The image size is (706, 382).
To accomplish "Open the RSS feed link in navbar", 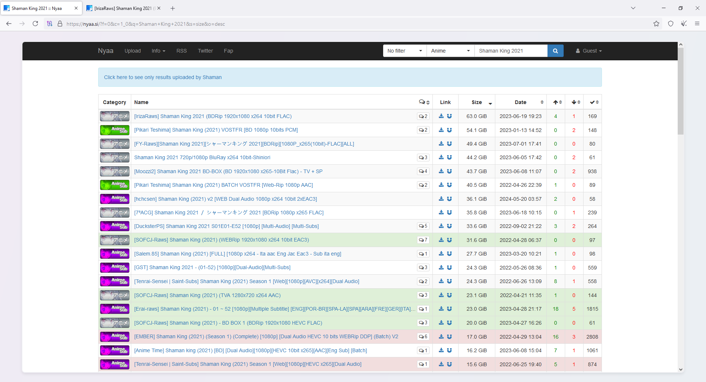I will click(182, 51).
